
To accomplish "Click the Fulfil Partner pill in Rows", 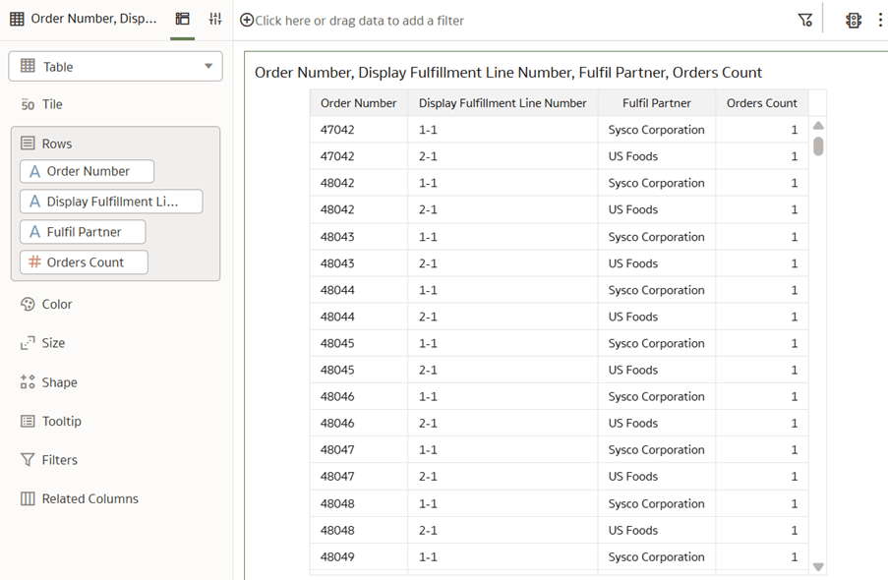I will 82,232.
